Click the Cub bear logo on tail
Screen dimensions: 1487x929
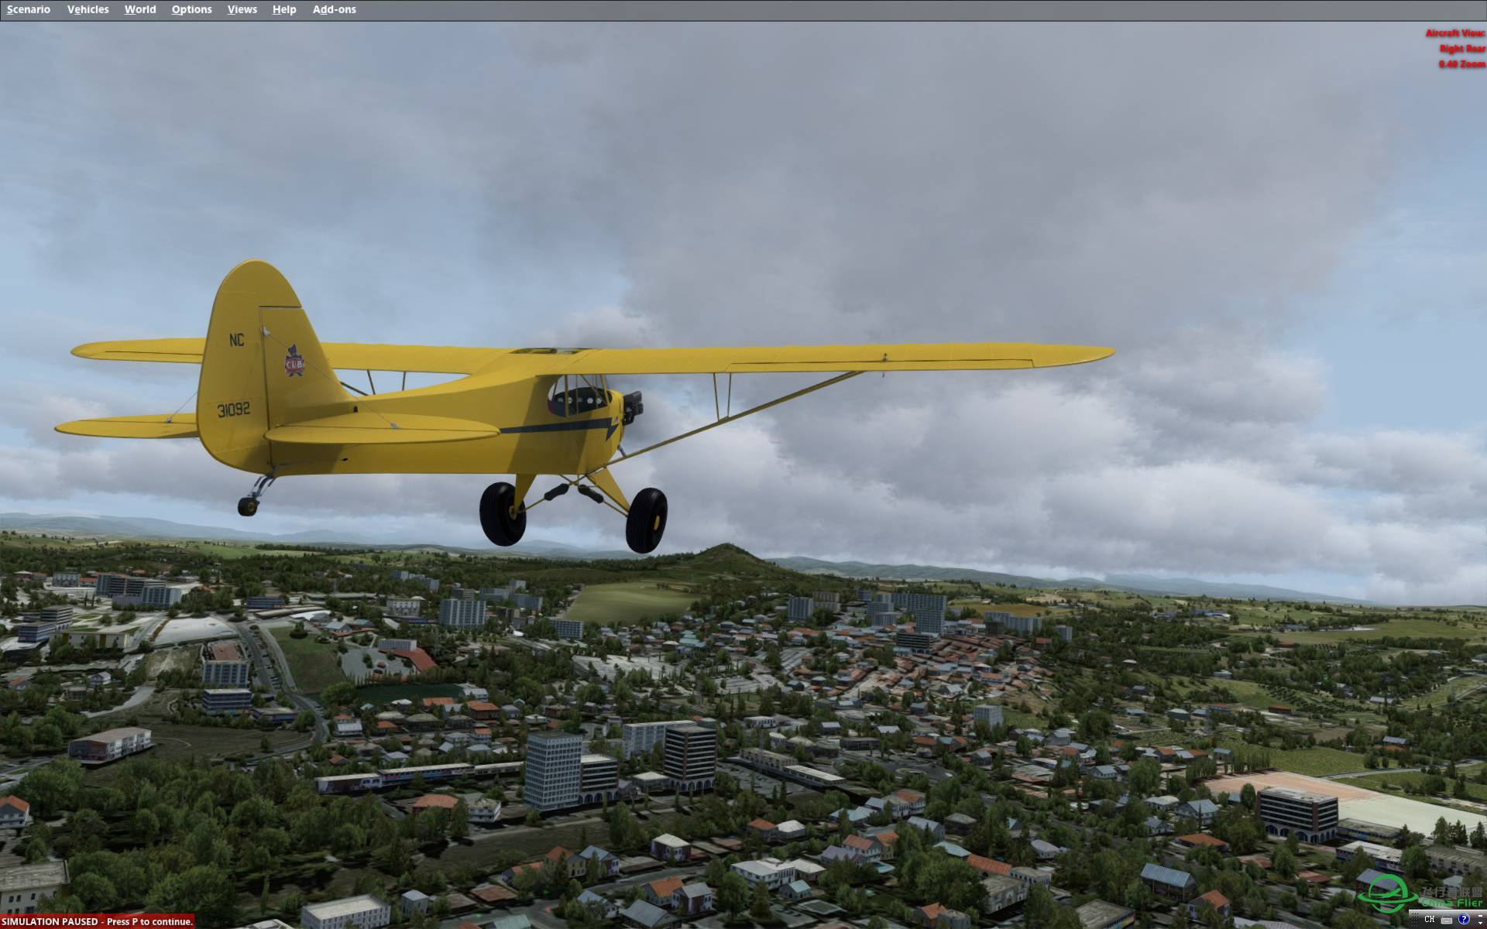pyautogui.click(x=294, y=362)
